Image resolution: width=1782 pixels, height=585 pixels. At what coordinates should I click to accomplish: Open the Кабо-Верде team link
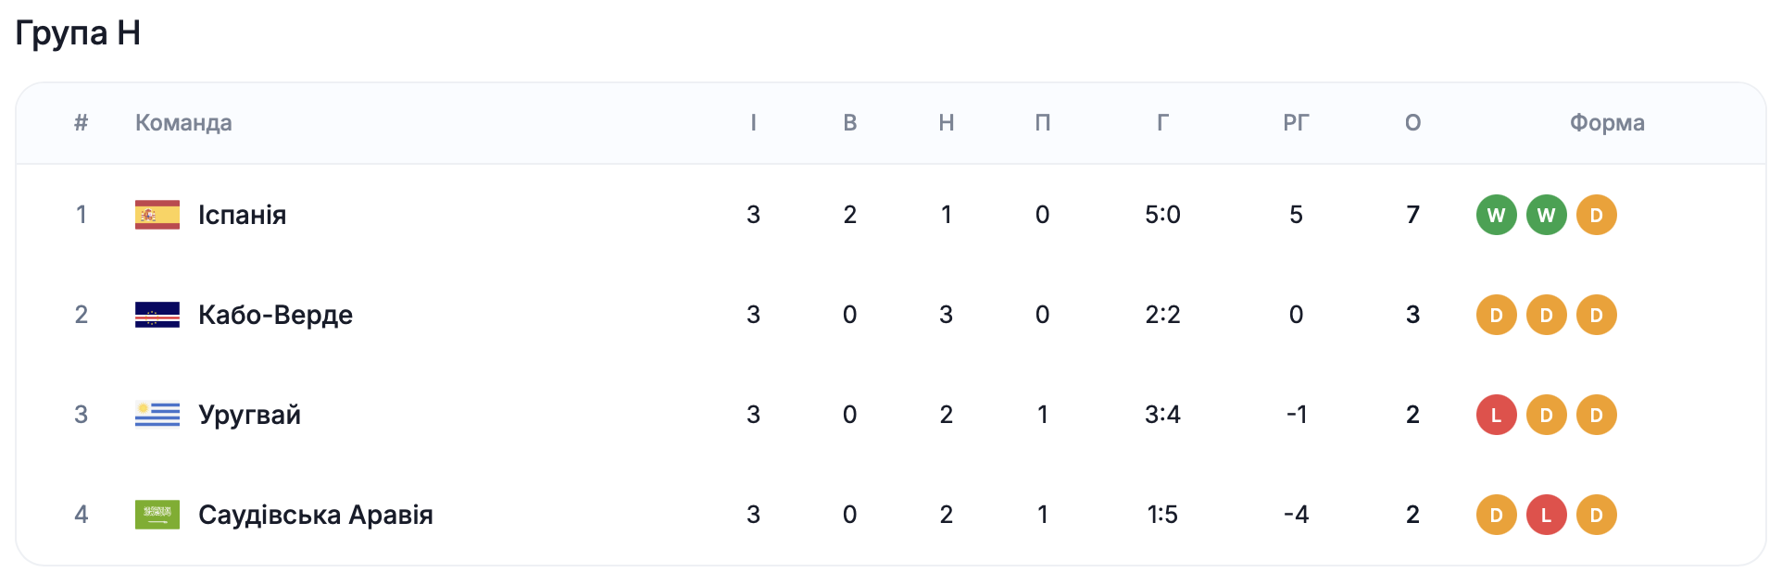(275, 315)
